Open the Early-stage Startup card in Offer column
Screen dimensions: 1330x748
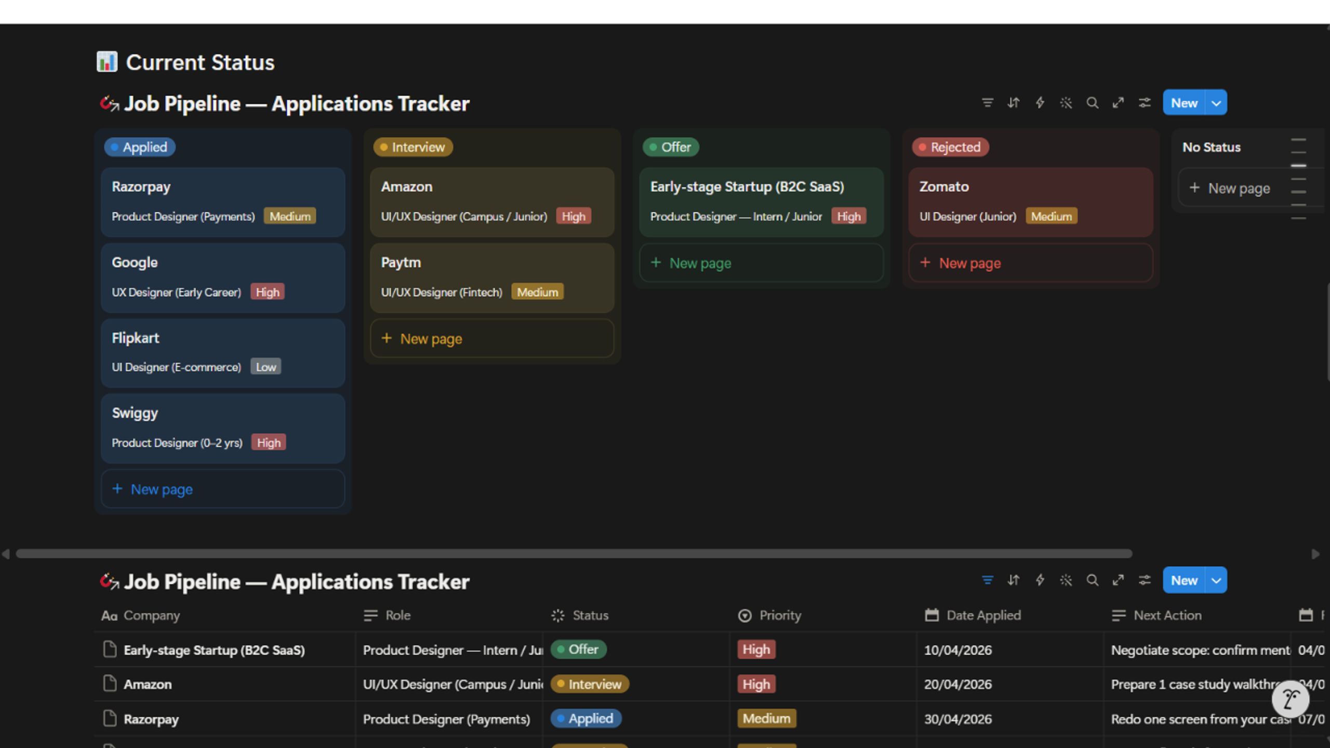(x=761, y=202)
